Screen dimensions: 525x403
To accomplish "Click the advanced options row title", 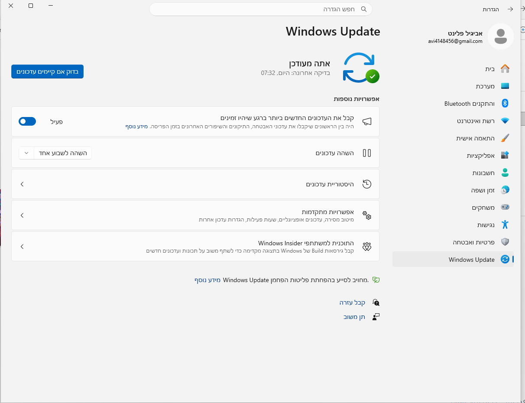I will [328, 212].
